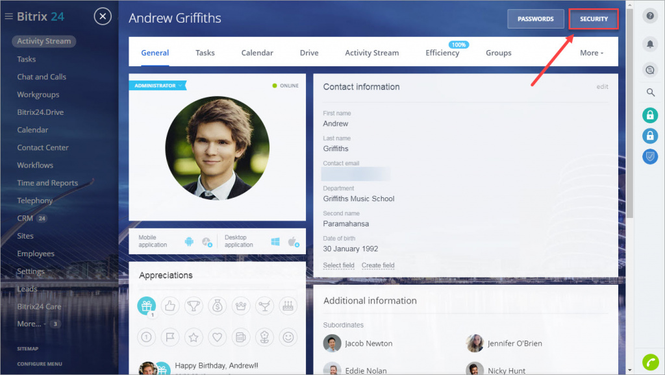Open the ADMINISTRATOR role dropdown
The image size is (665, 375).
click(158, 86)
